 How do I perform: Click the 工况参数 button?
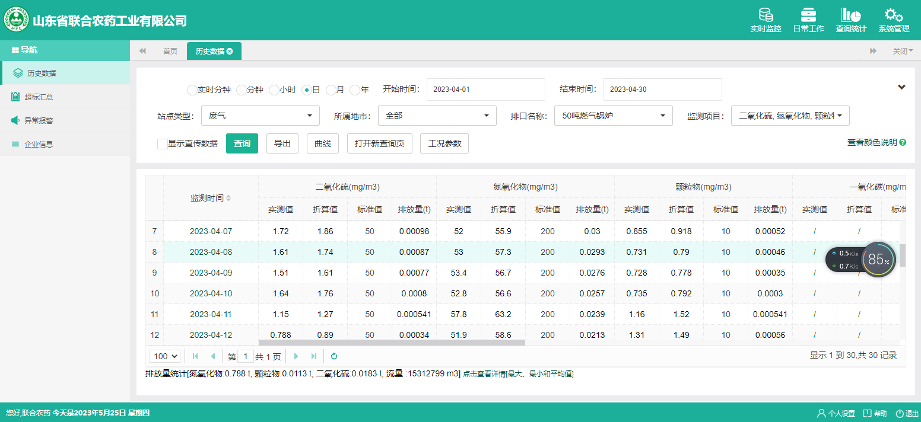point(444,143)
